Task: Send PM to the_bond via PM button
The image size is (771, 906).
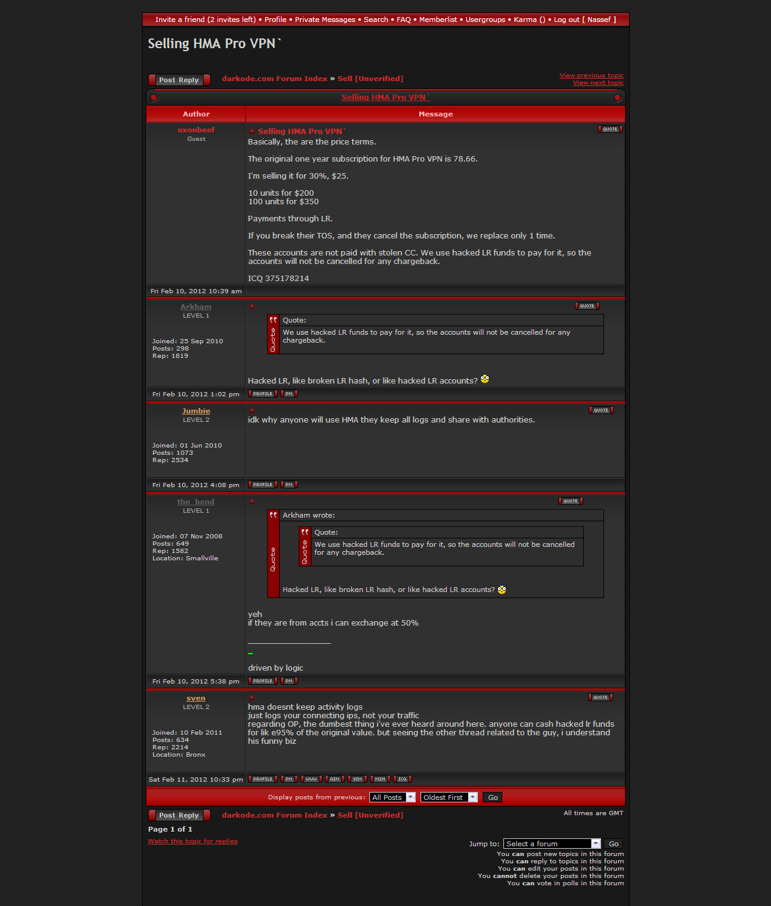Action: (289, 681)
